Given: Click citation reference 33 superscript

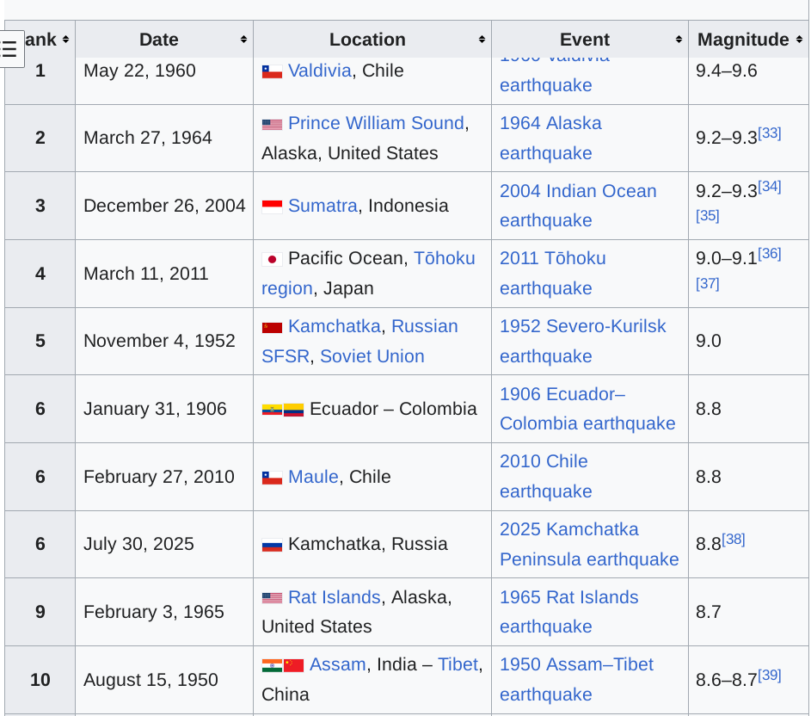Looking at the screenshot, I should (x=770, y=133).
